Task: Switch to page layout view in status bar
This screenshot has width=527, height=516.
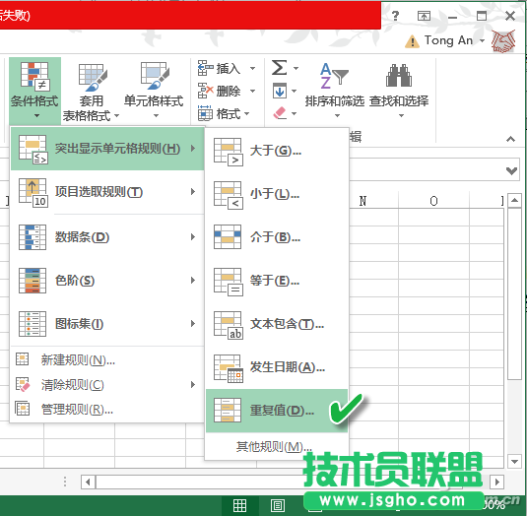Action: coord(278,505)
